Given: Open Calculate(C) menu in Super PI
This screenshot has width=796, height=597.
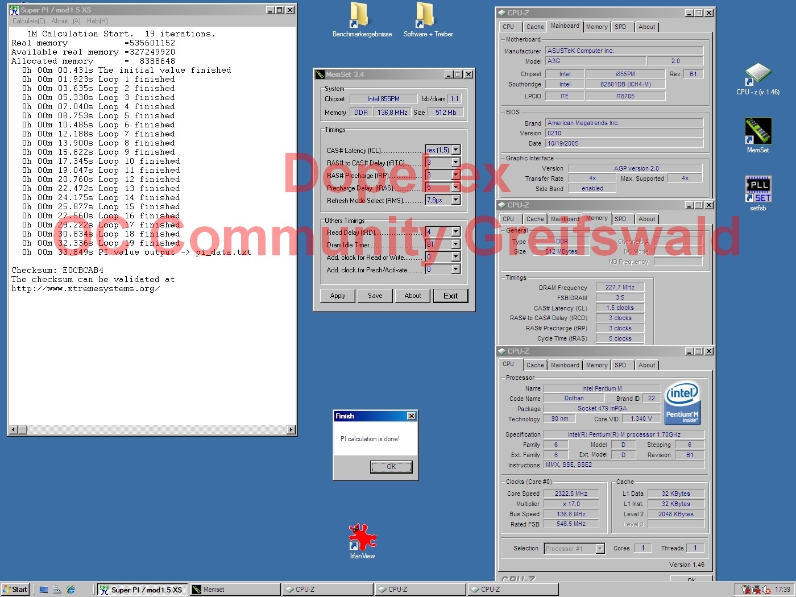Looking at the screenshot, I should point(29,21).
